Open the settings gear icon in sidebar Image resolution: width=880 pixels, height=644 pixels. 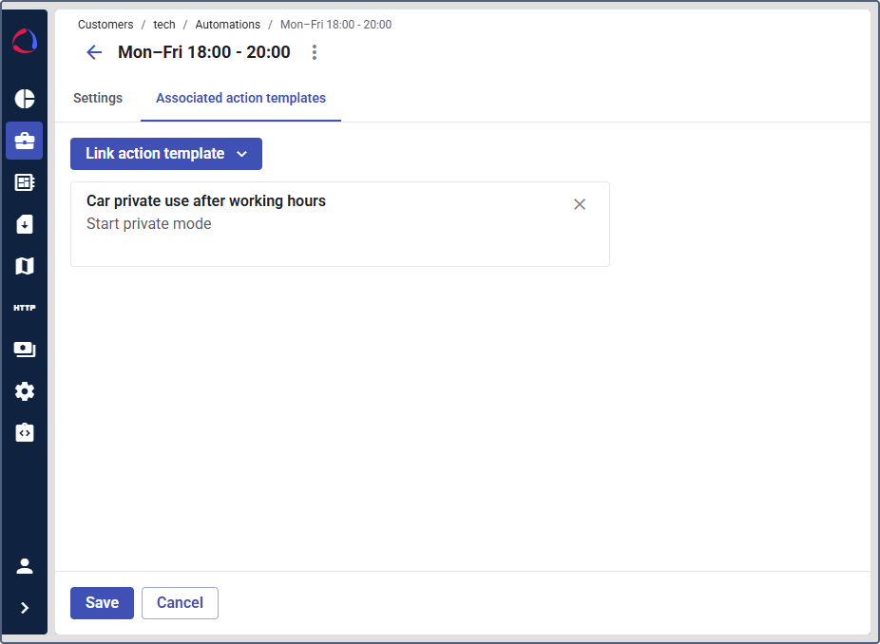24,390
